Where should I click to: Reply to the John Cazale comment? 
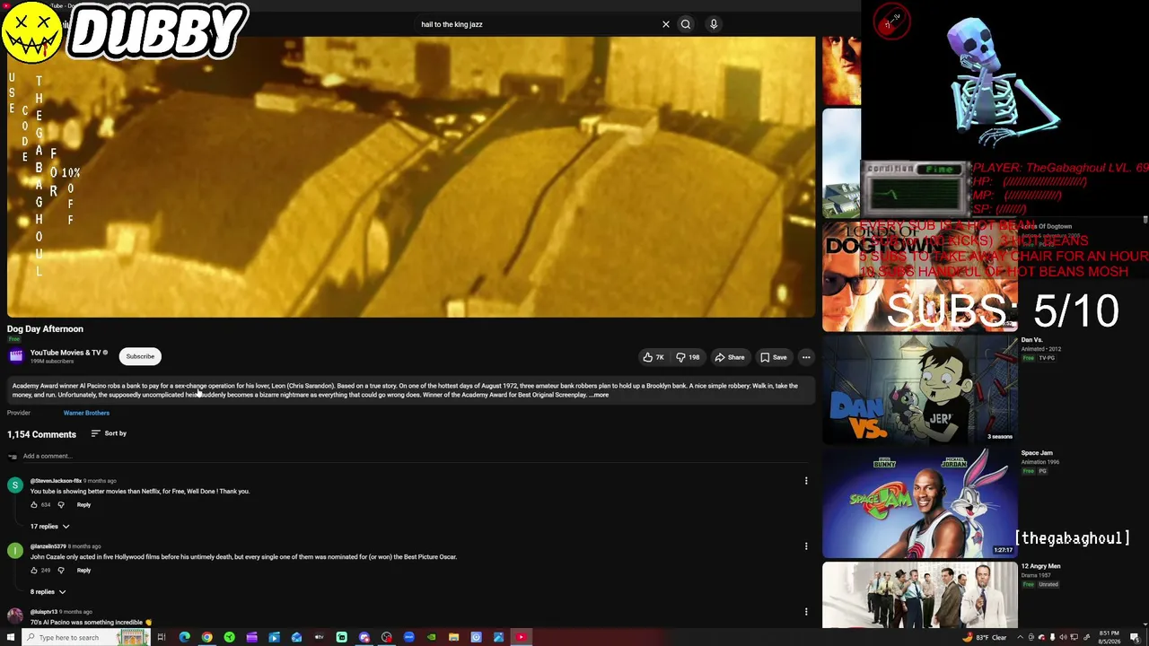coord(83,571)
